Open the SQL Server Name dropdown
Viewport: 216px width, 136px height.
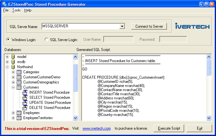pyautogui.click(x=122, y=26)
